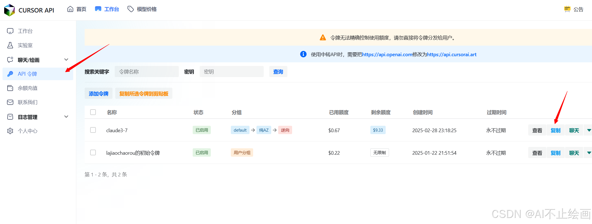This screenshot has height=224, width=592.
Task: Click the price tag icon beside 模型价格
Action: click(x=131, y=9)
